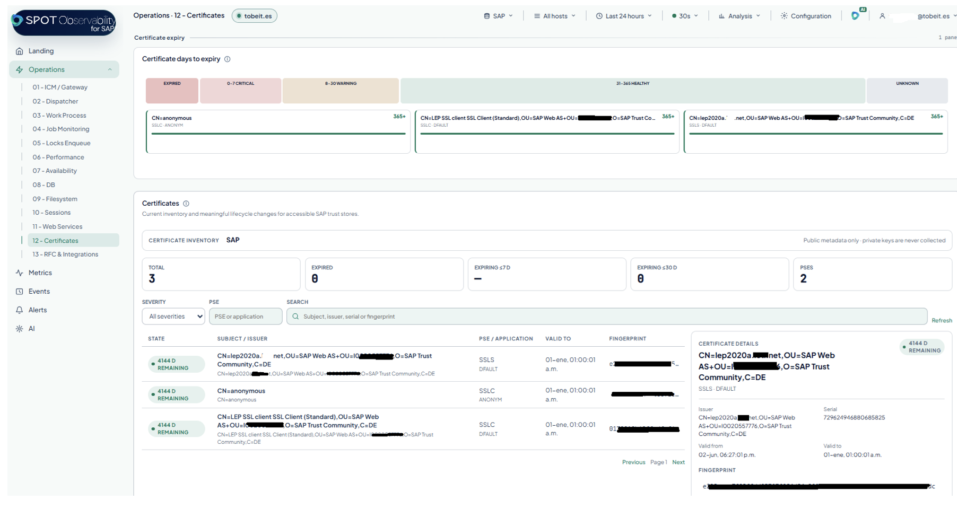This screenshot has height=509, width=957.
Task: Click the info icon beside the Certificates heading
Action: pyautogui.click(x=186, y=203)
